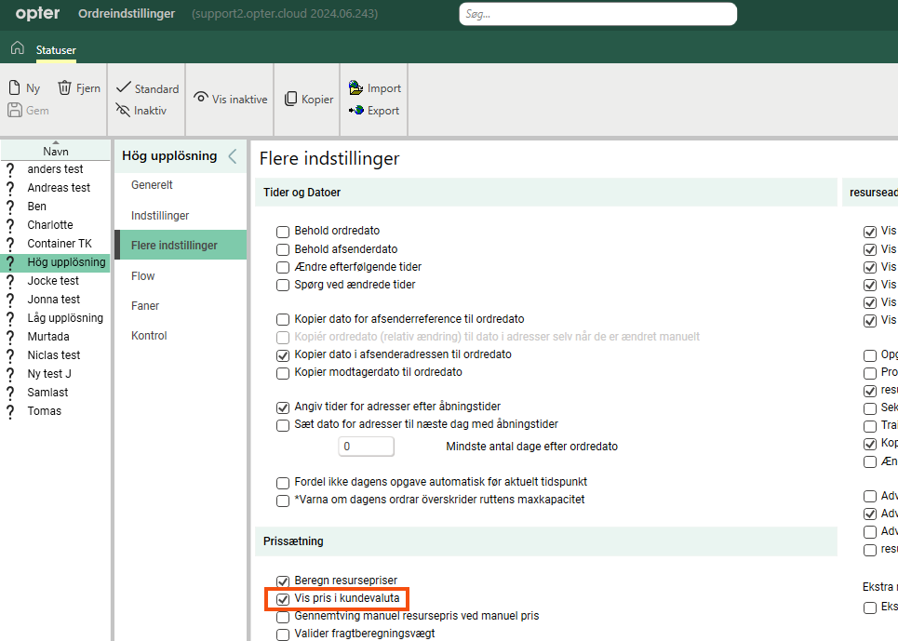Disable Beregn resursepriser checkbox

[x=283, y=581]
